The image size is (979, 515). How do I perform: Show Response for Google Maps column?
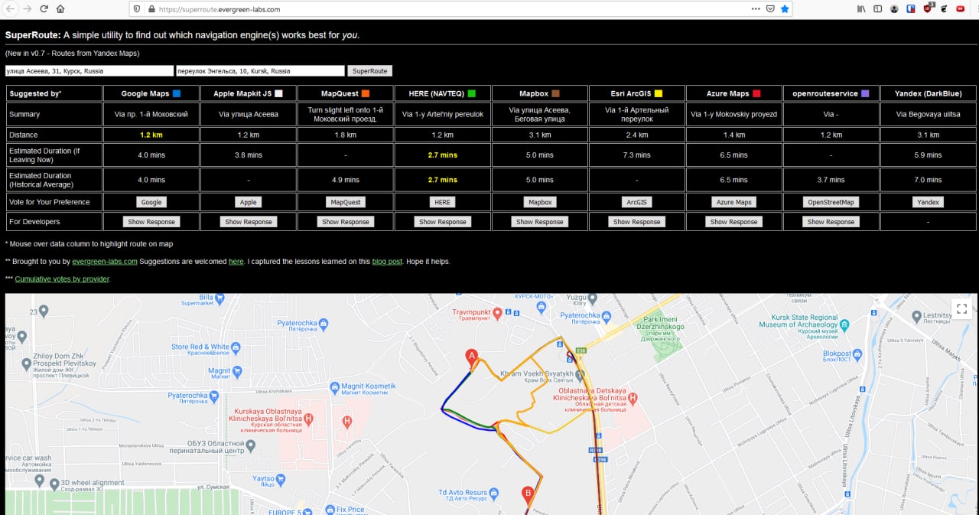pos(151,221)
